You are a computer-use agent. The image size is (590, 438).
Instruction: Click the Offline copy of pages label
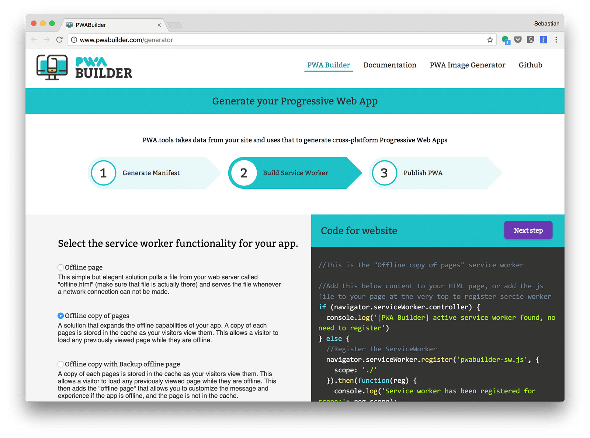pyautogui.click(x=97, y=316)
